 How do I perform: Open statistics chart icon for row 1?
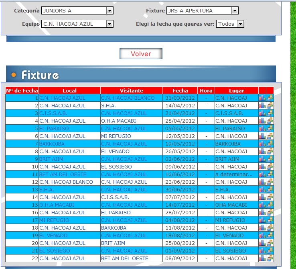[x=262, y=98]
